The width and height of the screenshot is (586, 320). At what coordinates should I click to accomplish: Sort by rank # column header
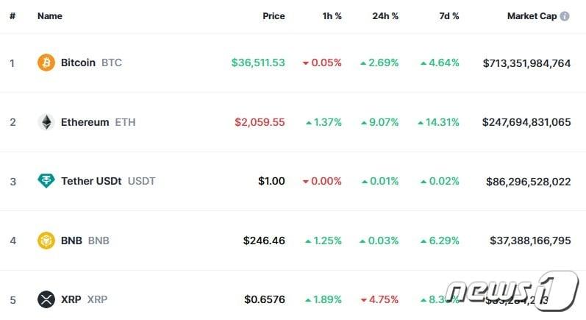click(12, 16)
